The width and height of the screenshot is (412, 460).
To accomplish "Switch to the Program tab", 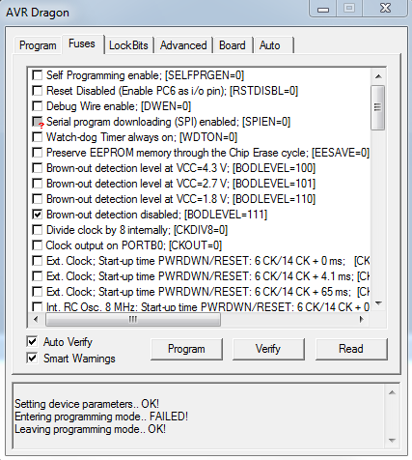I will click(x=38, y=45).
